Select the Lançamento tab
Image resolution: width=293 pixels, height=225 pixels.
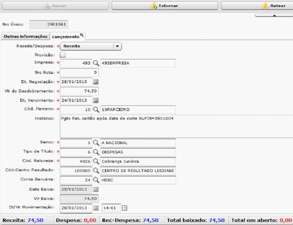(68, 36)
